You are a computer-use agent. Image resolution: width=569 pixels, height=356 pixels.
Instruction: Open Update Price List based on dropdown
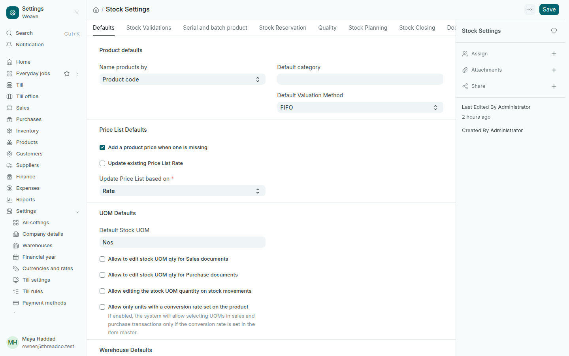tap(182, 191)
